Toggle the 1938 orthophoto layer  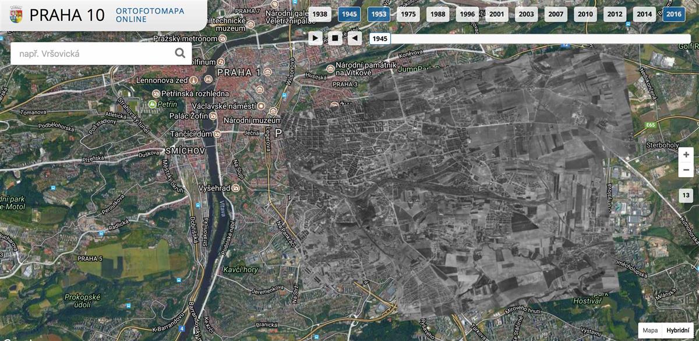(x=320, y=15)
